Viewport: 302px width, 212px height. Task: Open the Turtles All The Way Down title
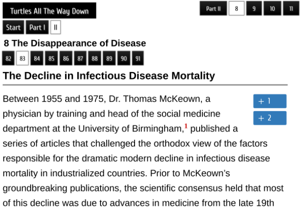tap(49, 11)
